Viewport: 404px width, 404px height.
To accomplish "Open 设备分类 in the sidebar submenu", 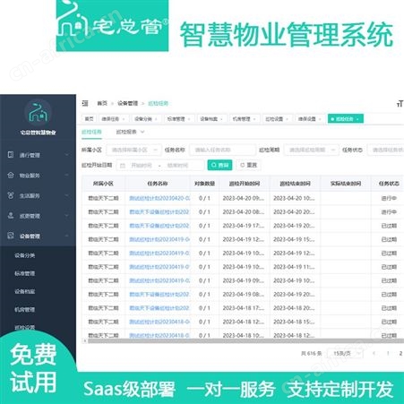I will [25, 255].
